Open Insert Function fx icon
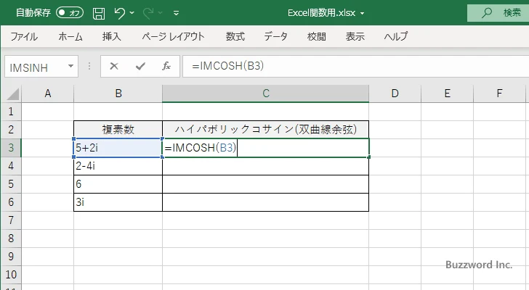 (x=166, y=66)
